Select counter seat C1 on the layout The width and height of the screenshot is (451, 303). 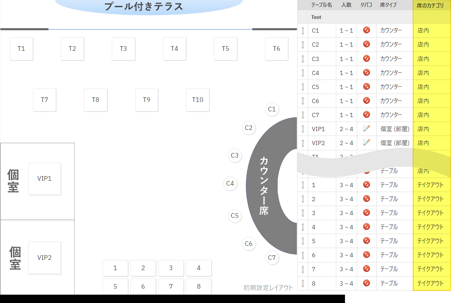pyautogui.click(x=272, y=109)
